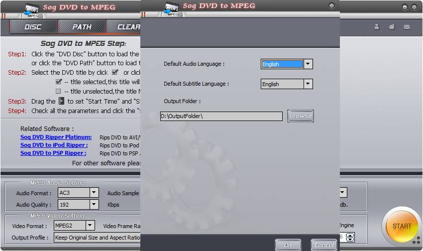Select the Default Audio Language English field
Screen dimensions: 423x251
click(x=282, y=64)
